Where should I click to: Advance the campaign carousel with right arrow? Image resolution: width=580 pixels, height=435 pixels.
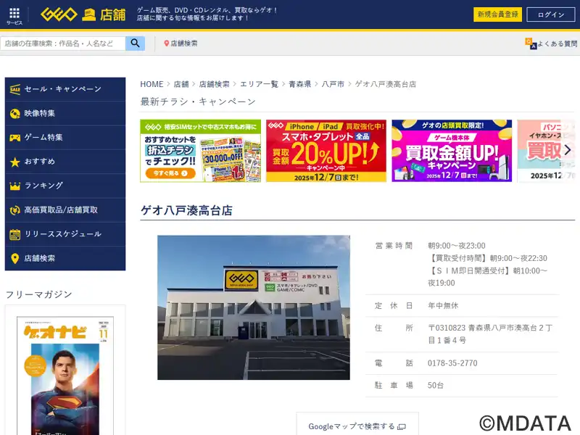568,150
